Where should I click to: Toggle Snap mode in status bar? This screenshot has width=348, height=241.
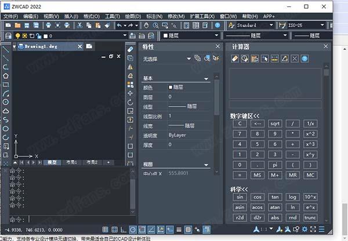(x=106, y=229)
